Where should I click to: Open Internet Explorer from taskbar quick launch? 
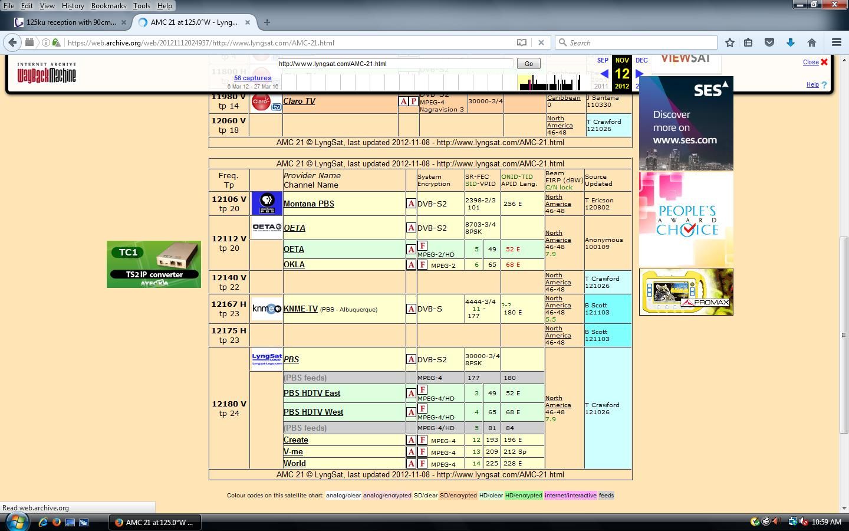pyautogui.click(x=43, y=522)
